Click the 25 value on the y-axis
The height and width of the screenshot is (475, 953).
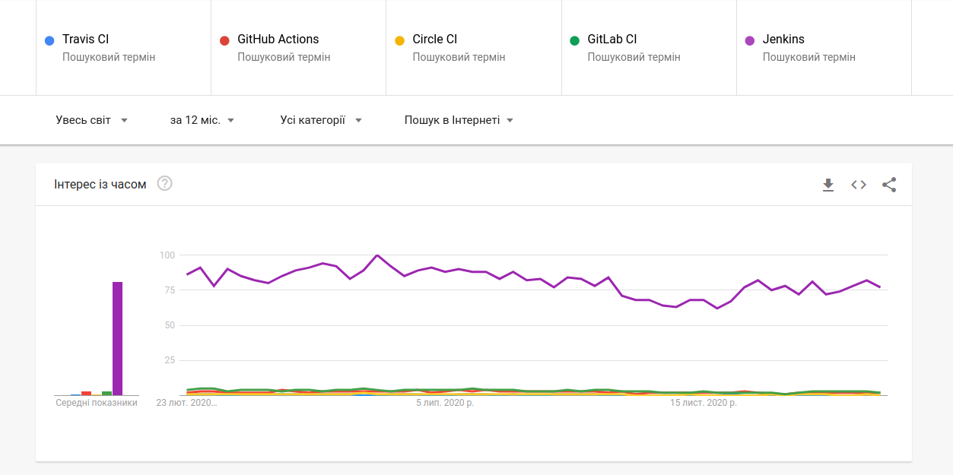click(x=170, y=360)
